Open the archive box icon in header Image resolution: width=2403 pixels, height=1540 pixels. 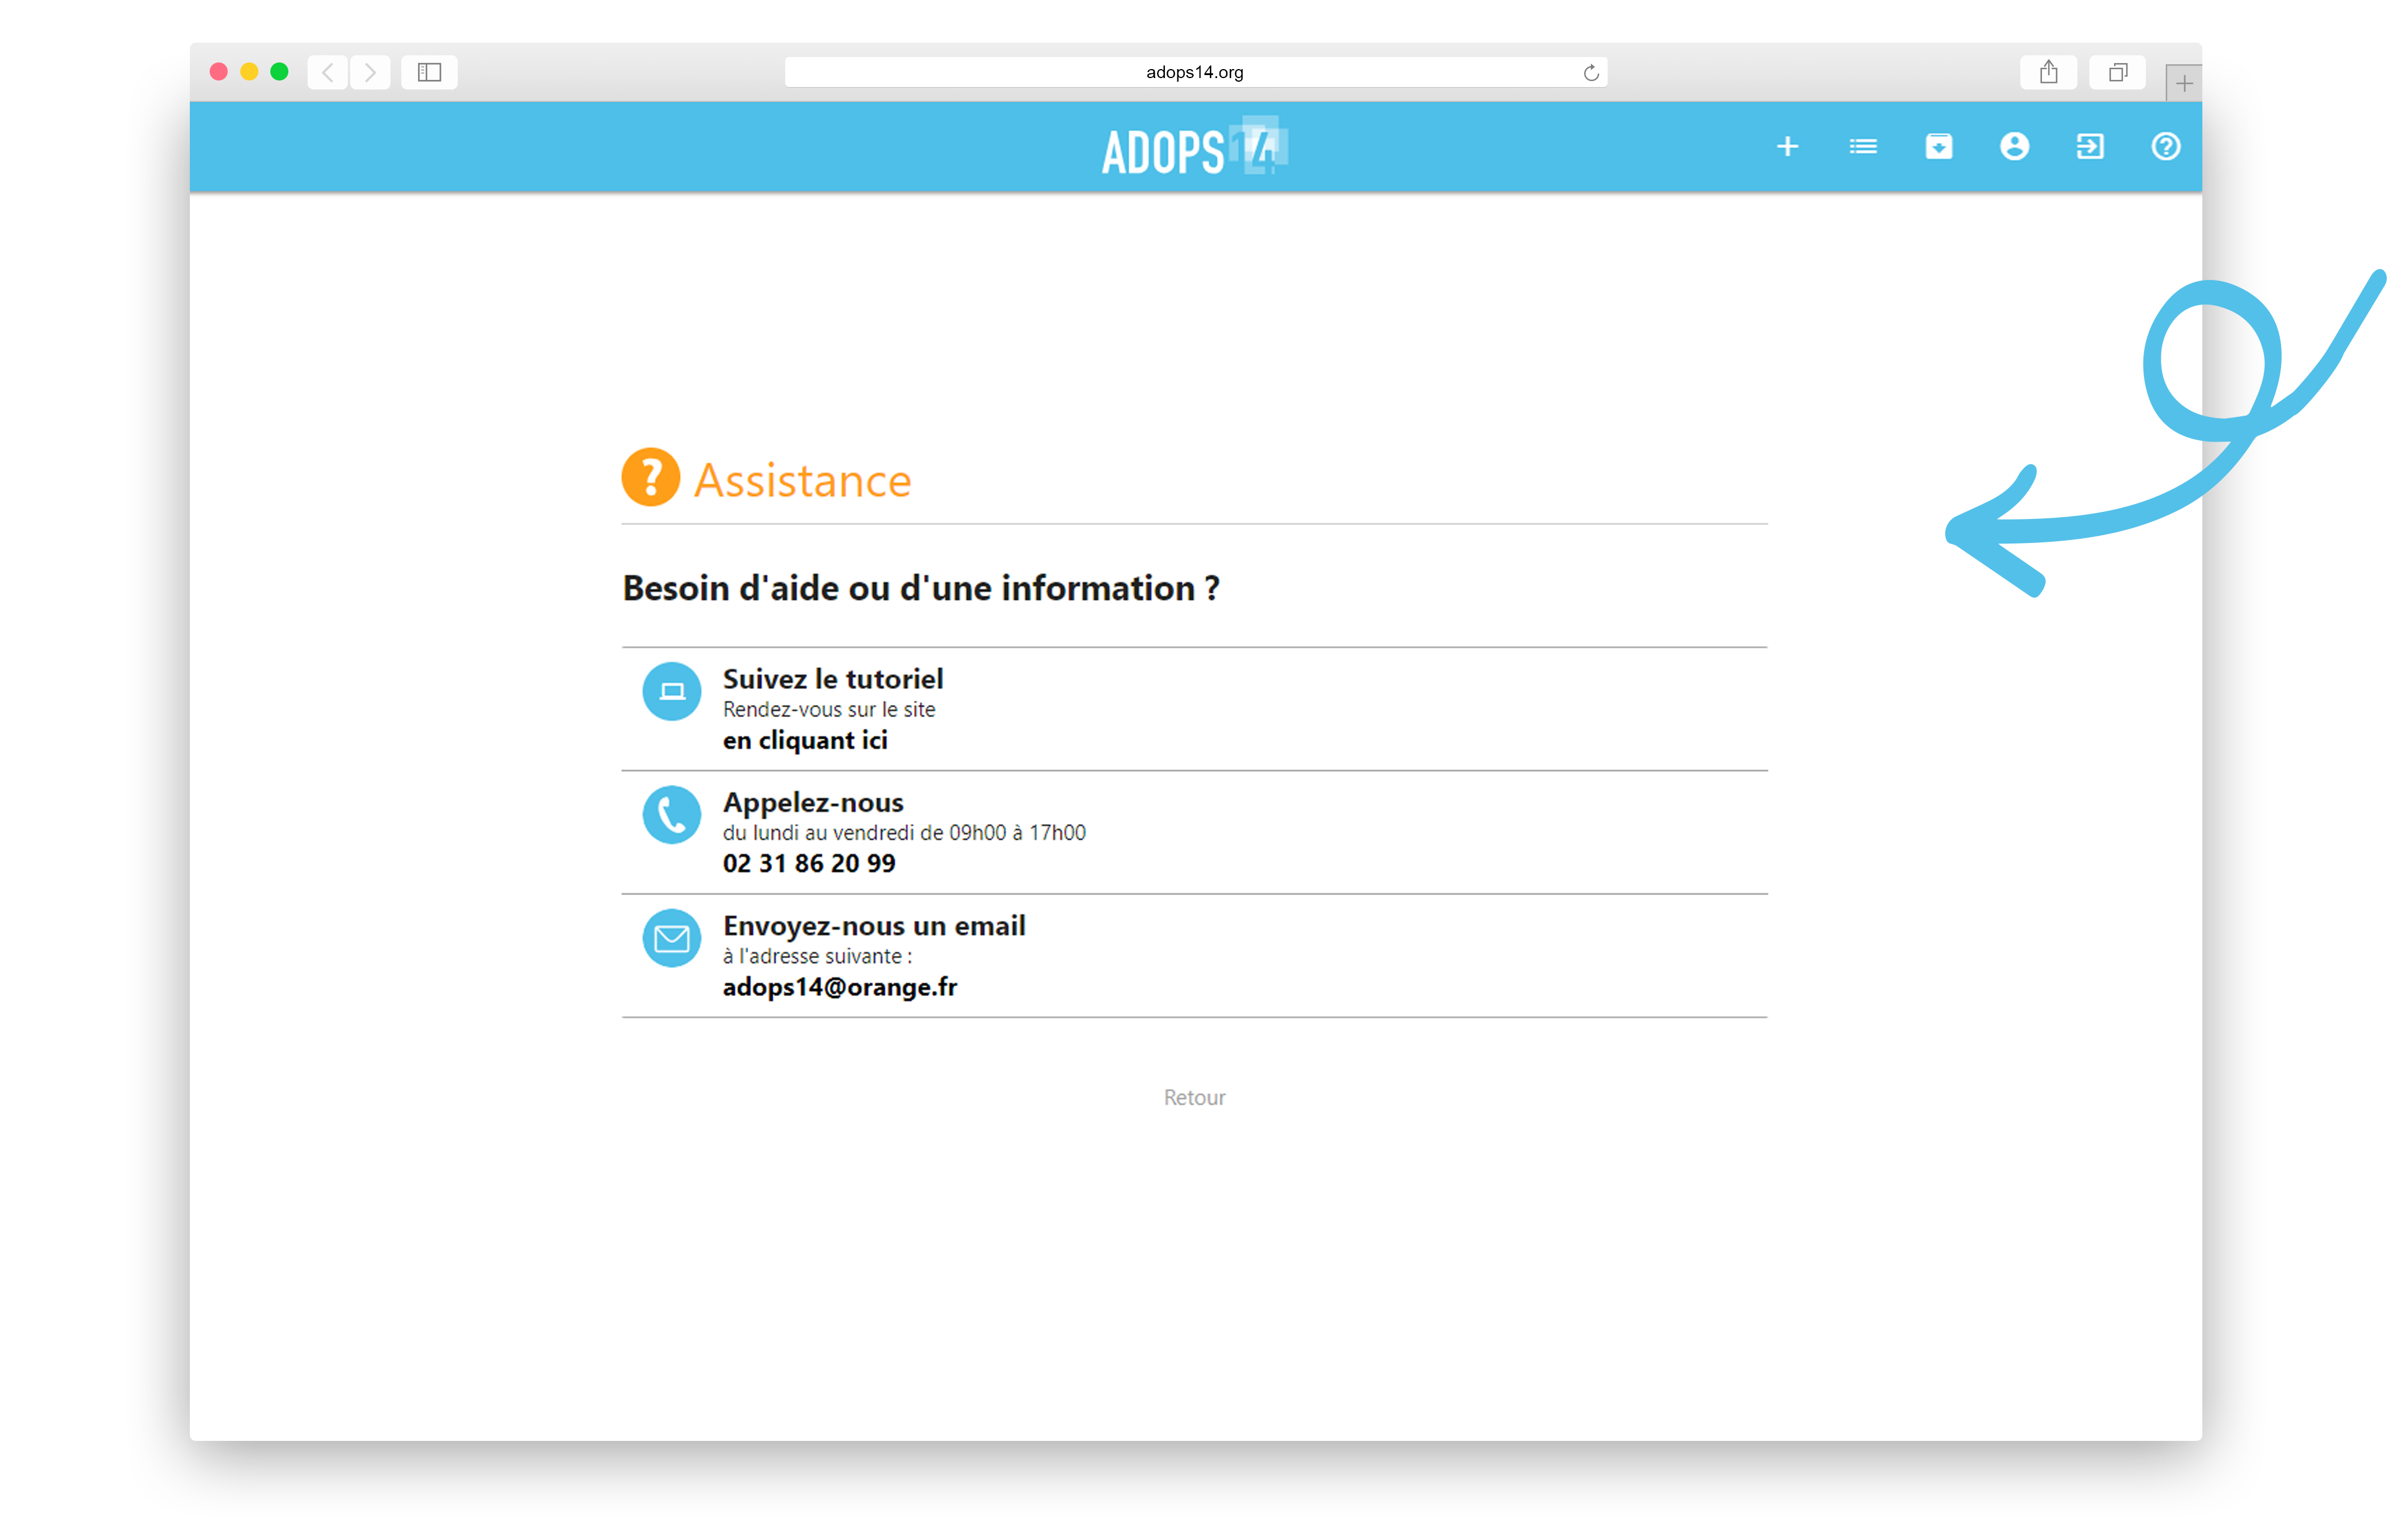click(x=1938, y=147)
